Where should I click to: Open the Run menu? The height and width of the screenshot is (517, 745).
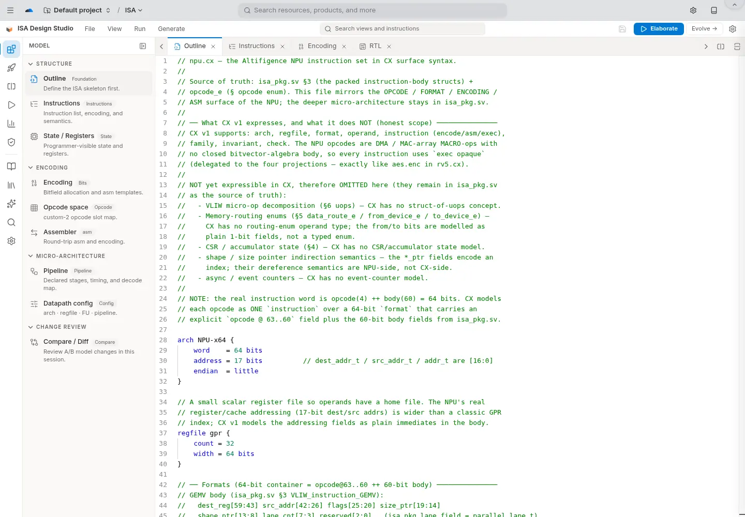[x=140, y=29]
